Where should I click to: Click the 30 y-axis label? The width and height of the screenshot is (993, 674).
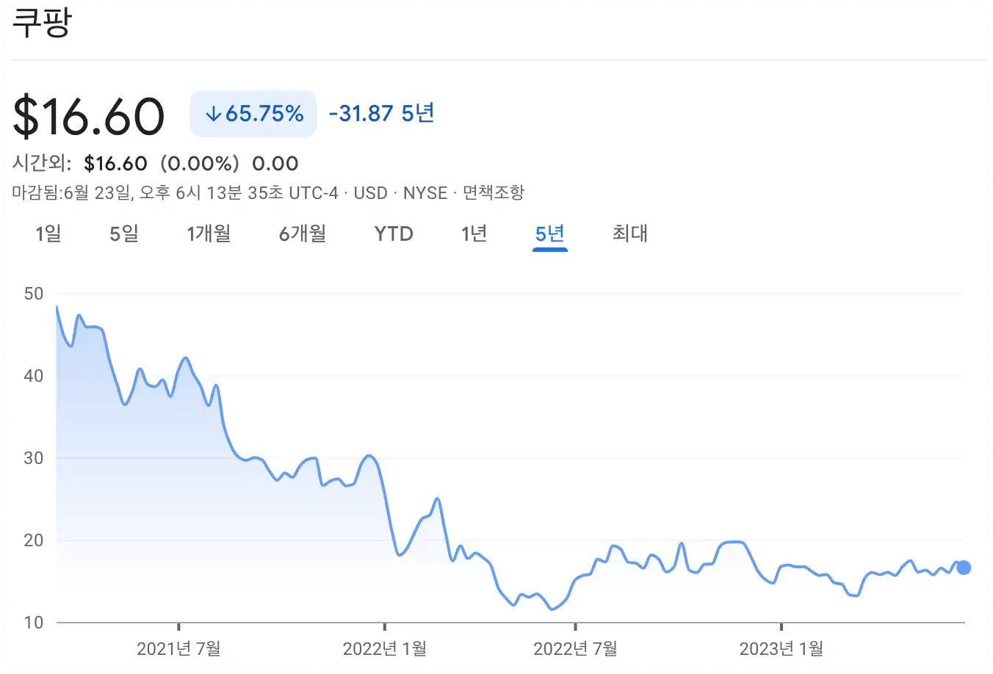pyautogui.click(x=34, y=458)
